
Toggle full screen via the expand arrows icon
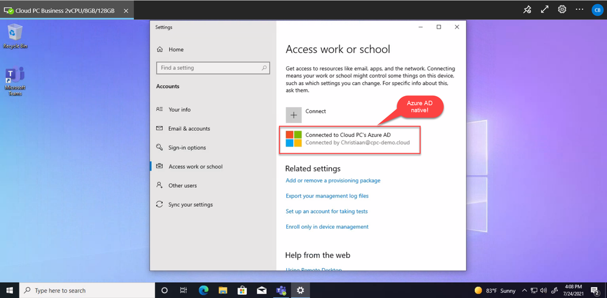click(x=545, y=10)
